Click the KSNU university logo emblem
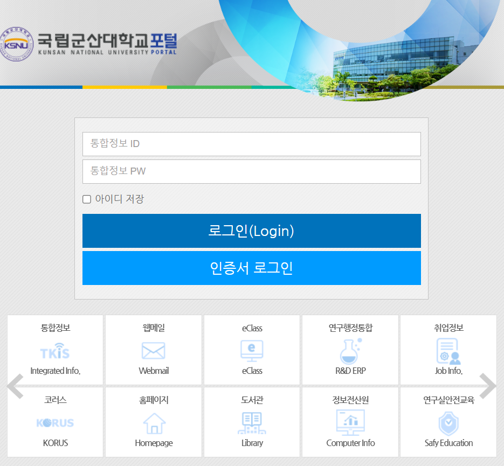Screen dimensions: 504x466 (x=17, y=44)
